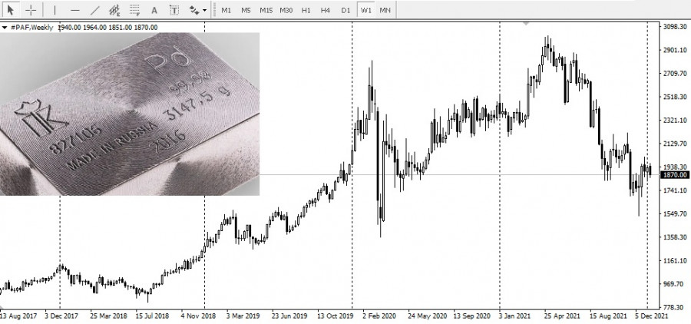Click '25 Mar 2018' on the time axis
Viewport: 691px width, 324px height.
[x=108, y=316]
